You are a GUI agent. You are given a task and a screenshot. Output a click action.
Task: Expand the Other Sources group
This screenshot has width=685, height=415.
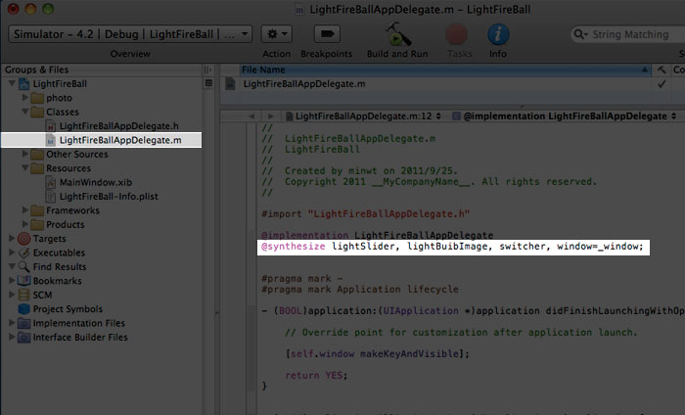click(x=25, y=154)
